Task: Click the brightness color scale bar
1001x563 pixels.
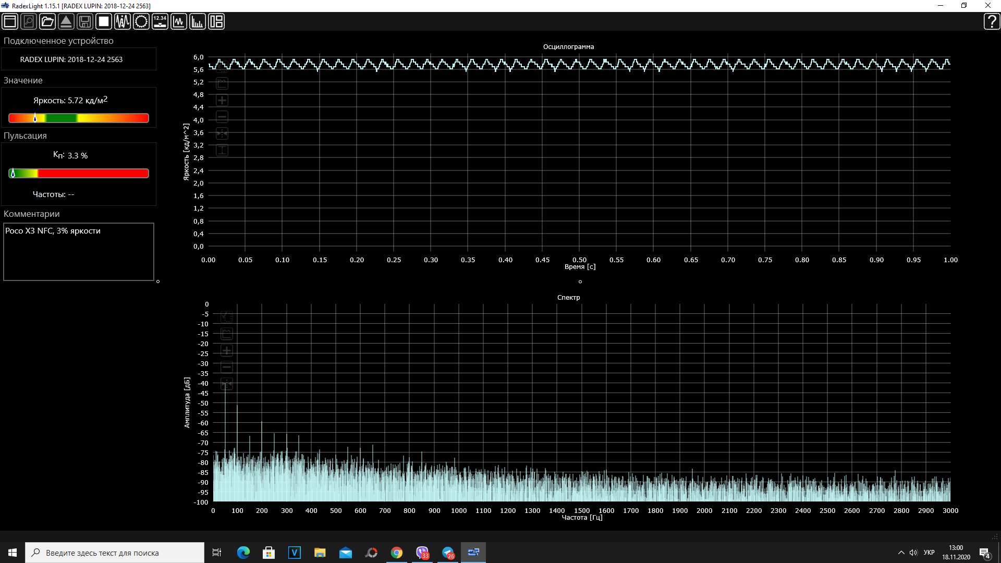Action: click(x=79, y=118)
